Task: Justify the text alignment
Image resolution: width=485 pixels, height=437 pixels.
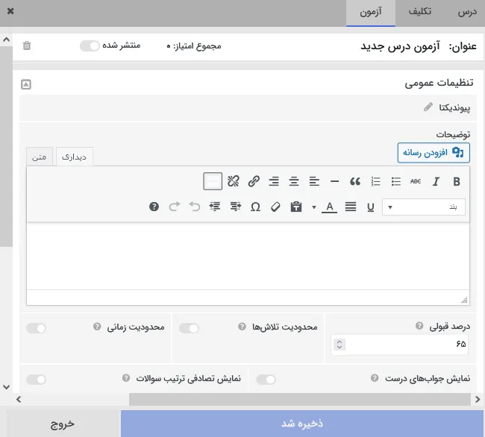Action: pos(351,207)
